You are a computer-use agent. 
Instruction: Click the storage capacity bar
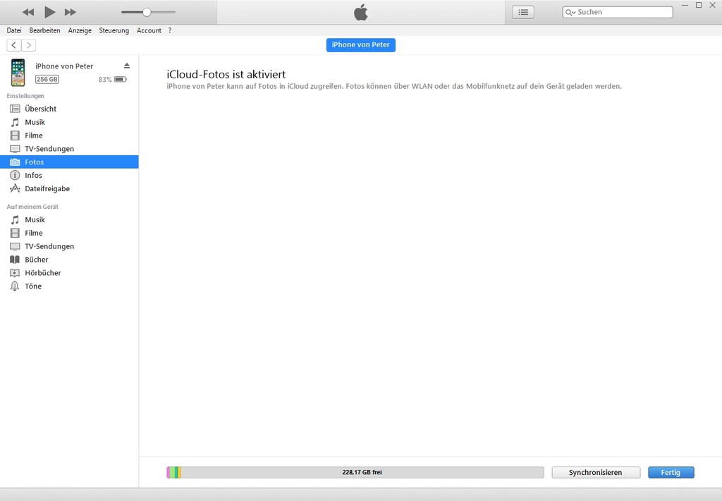355,472
